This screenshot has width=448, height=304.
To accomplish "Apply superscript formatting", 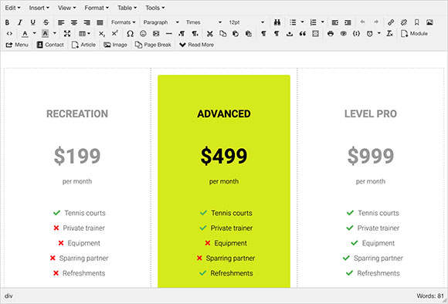I will click(x=114, y=34).
